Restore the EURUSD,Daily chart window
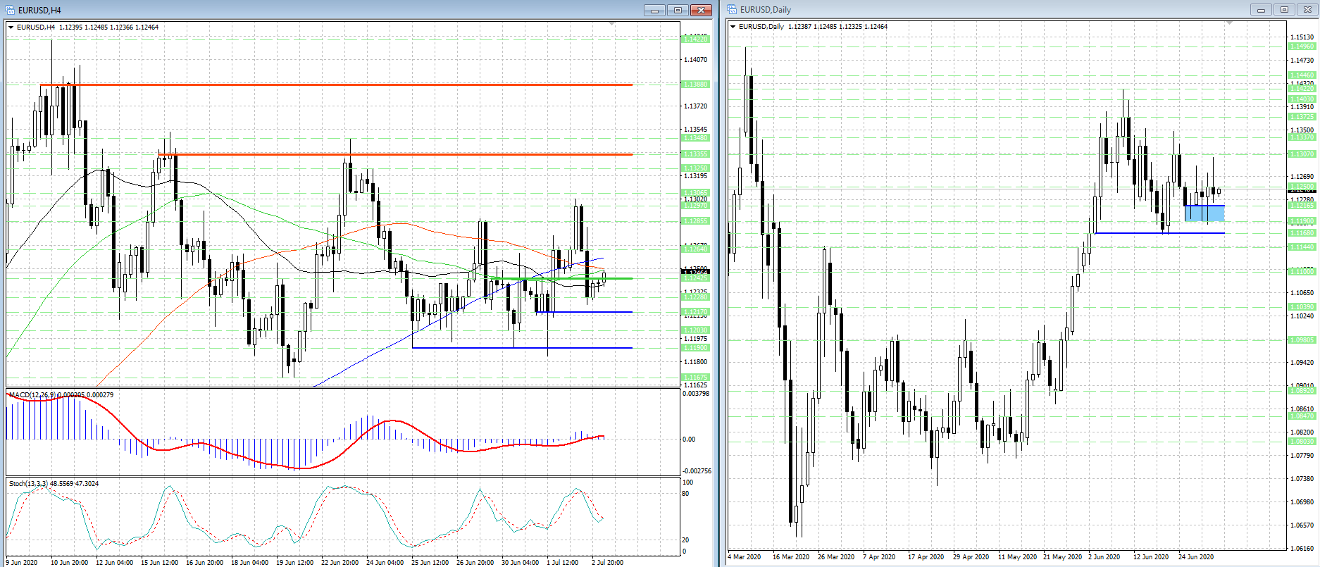Viewport: 1320px width, 567px height. coord(1284,9)
